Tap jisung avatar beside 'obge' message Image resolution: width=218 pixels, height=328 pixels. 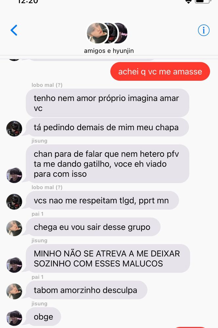pyautogui.click(x=14, y=318)
